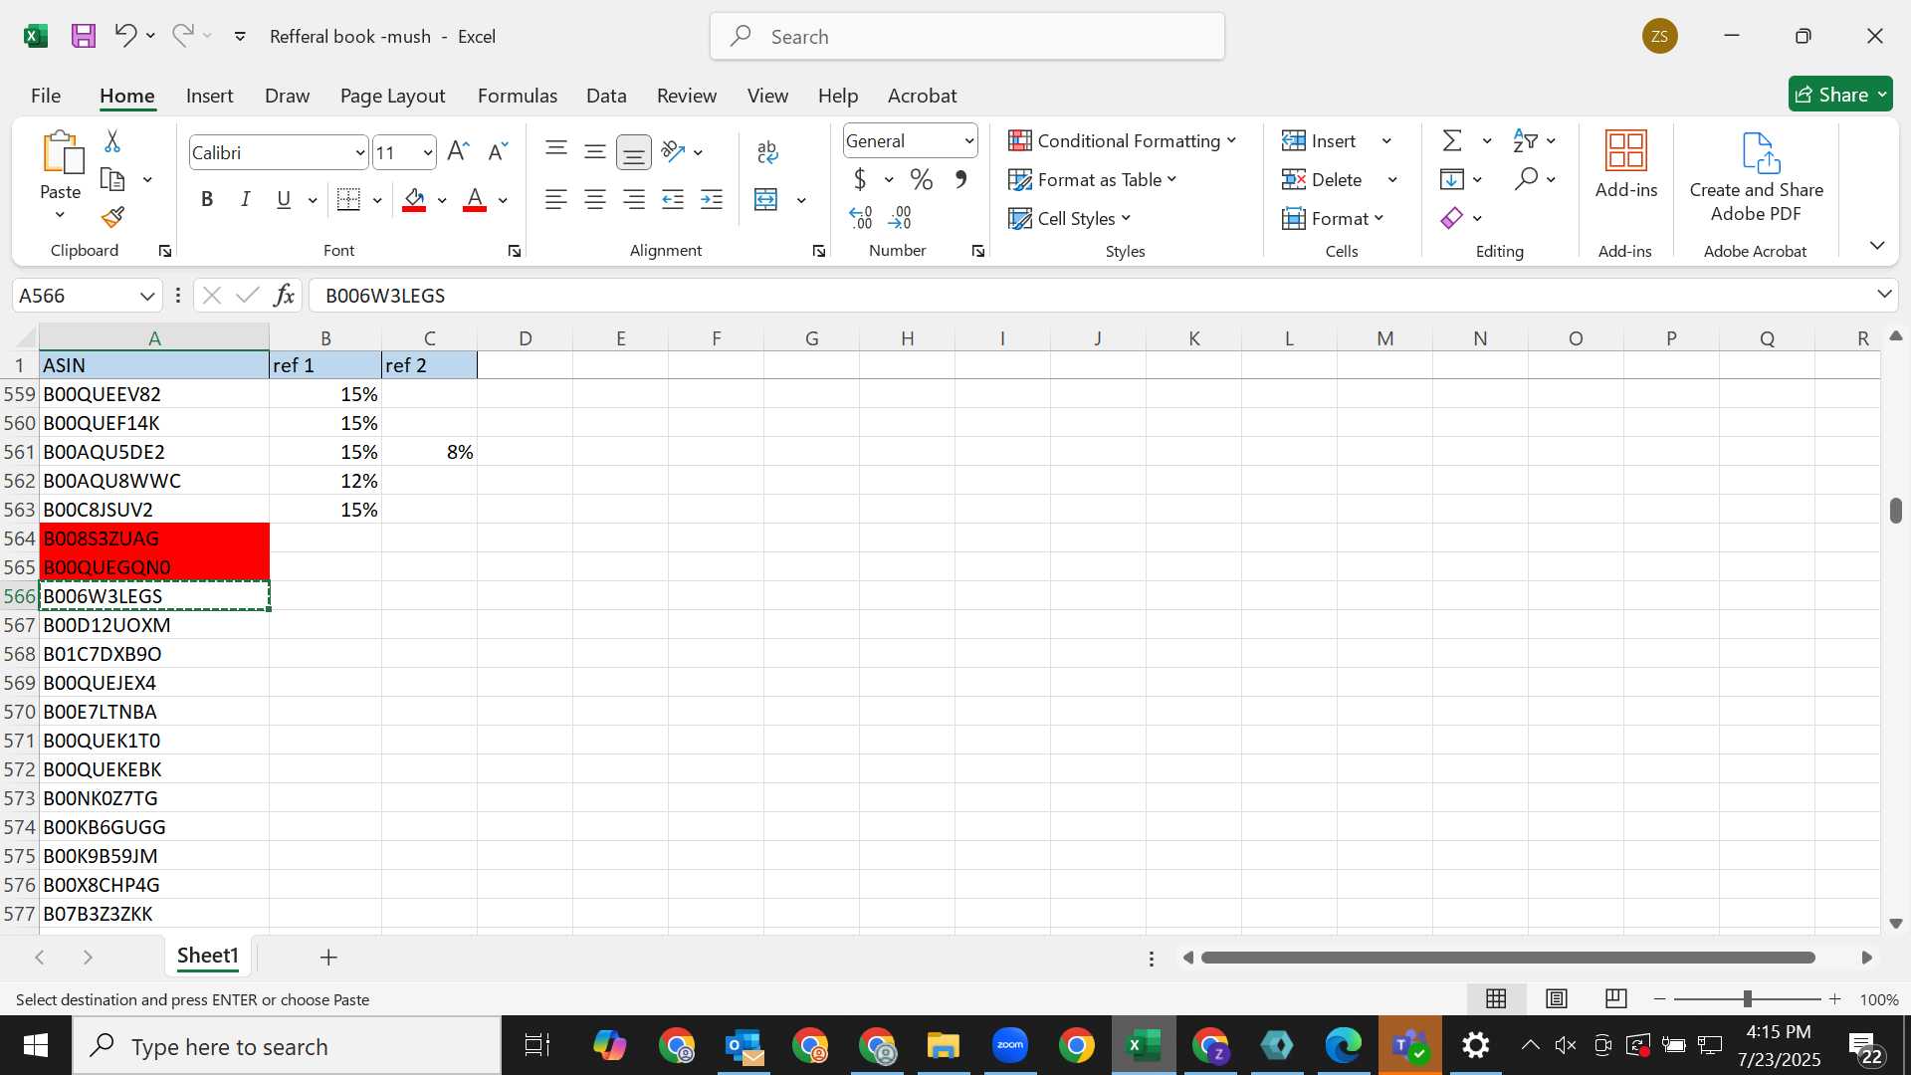Copy the selection using the Copy icon

pyautogui.click(x=112, y=180)
